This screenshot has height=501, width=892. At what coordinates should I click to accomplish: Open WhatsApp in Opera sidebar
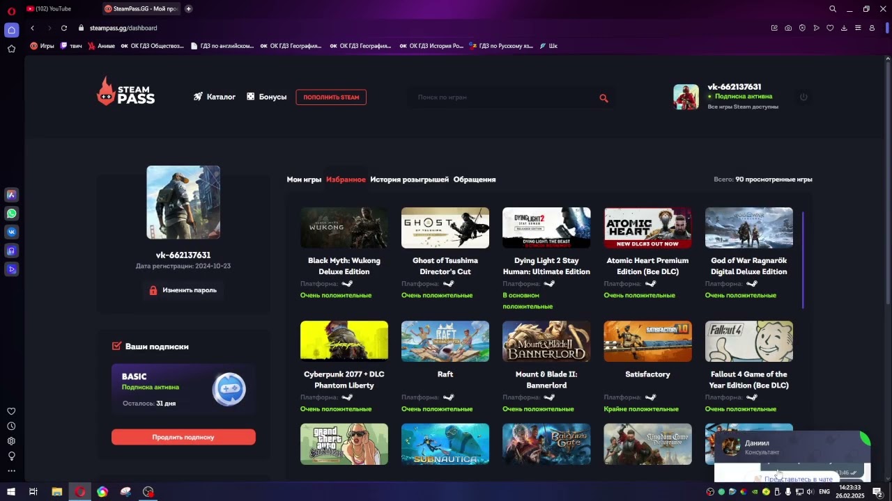pos(11,214)
